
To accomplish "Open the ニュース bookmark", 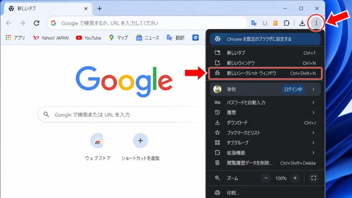I will [148, 38].
